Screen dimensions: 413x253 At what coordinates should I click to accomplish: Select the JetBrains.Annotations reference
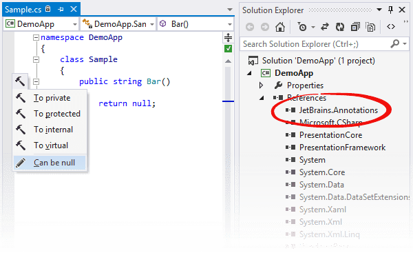[338, 110]
